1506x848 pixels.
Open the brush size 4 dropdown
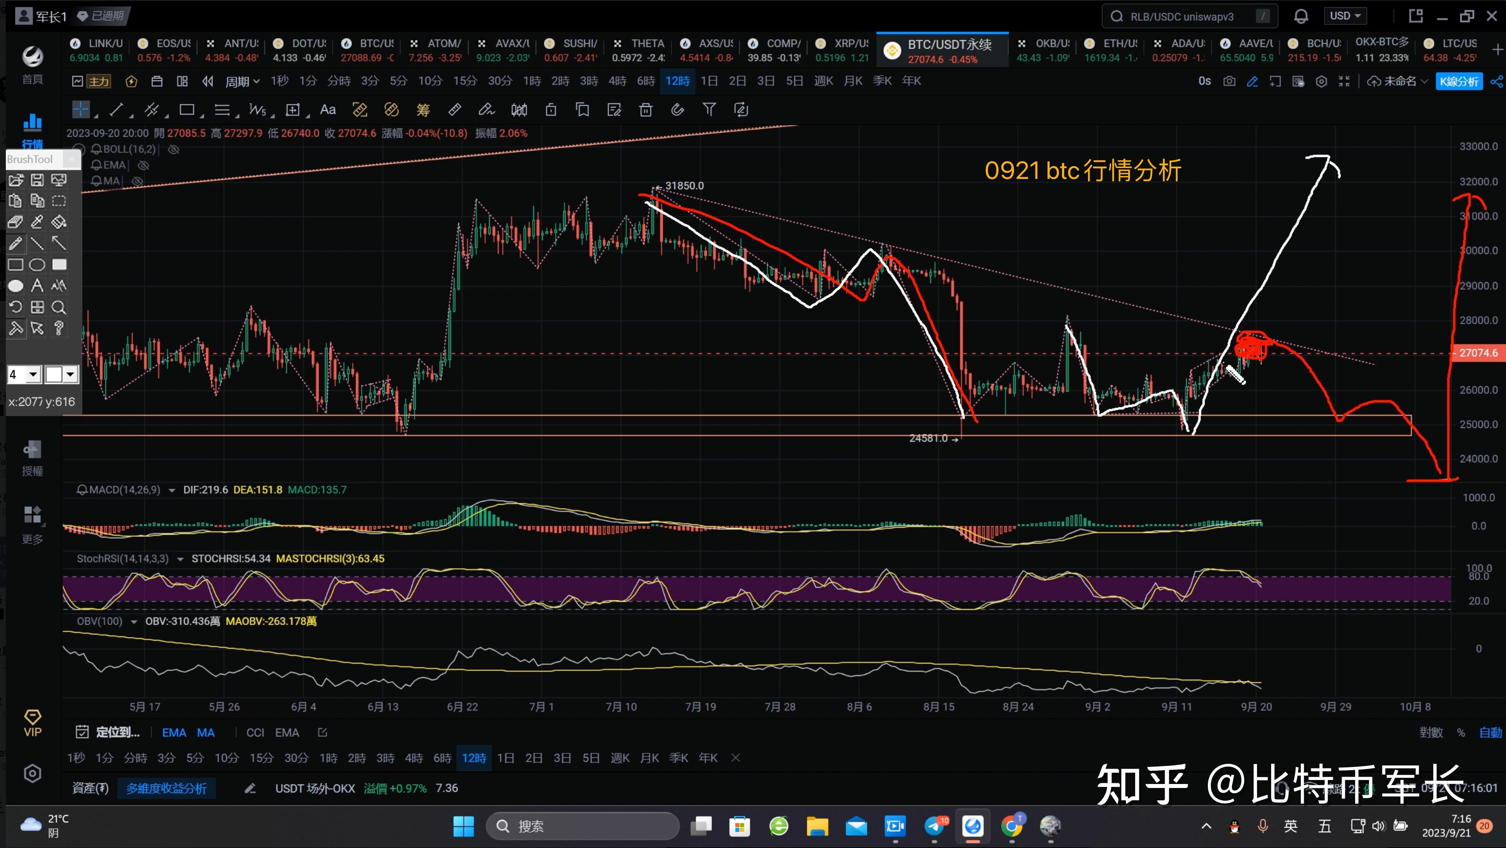tap(24, 374)
